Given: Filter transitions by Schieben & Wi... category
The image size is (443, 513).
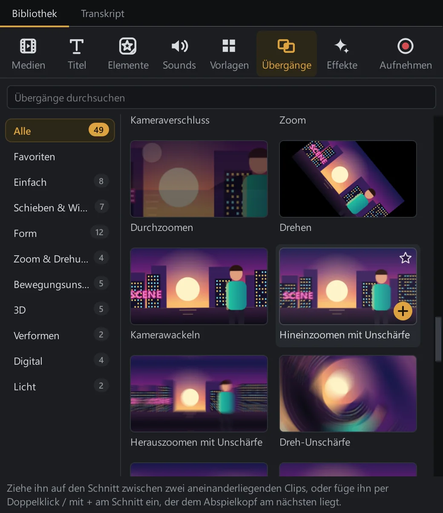Looking at the screenshot, I should tap(60, 208).
